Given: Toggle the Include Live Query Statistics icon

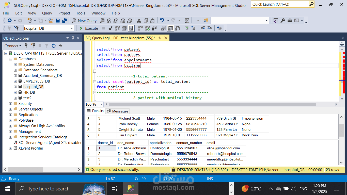Looking at the screenshot, I should click(147, 28).
